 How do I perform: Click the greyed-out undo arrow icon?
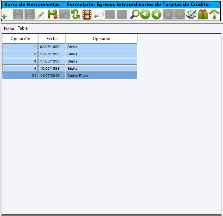tap(64, 14)
